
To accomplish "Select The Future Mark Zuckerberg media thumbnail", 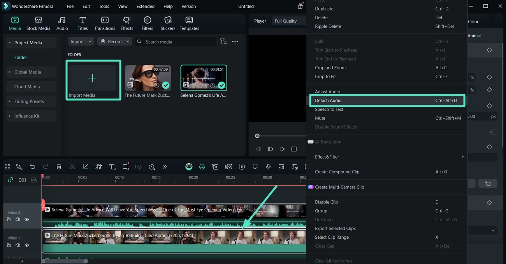I will tap(148, 78).
